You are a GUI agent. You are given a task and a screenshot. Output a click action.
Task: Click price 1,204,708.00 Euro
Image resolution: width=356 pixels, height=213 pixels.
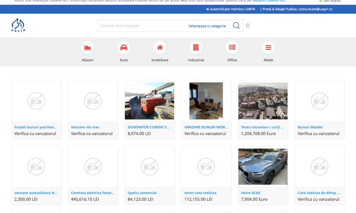tap(259, 134)
